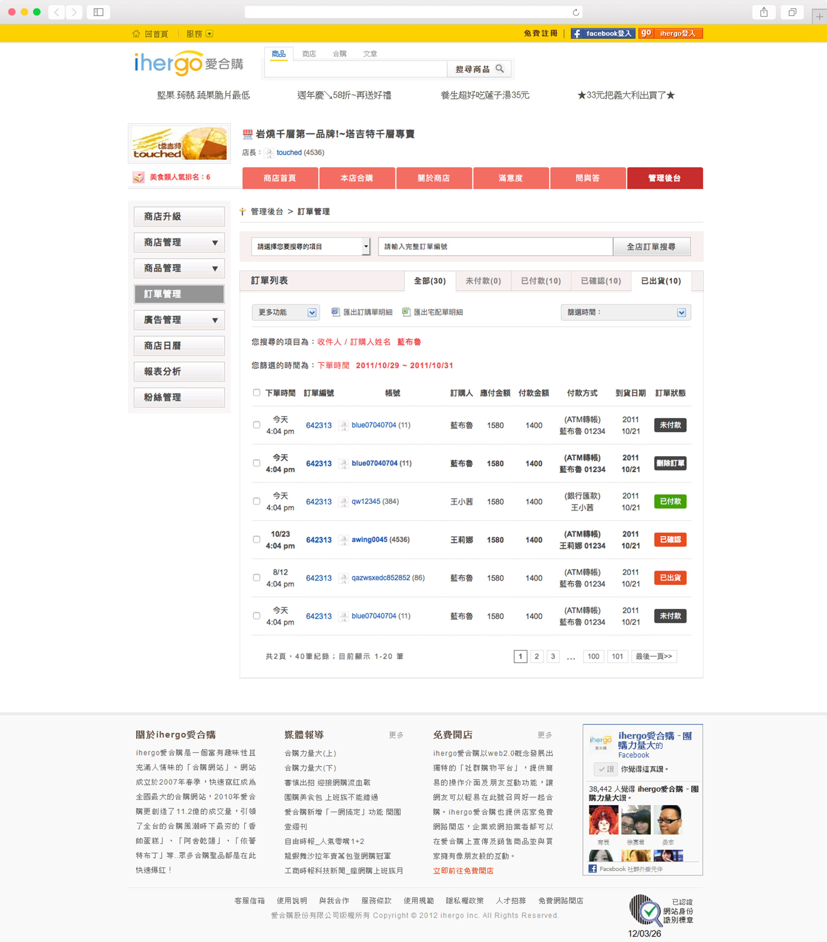Screen dimensions: 827x942
Task: Tick the checkbox for awing0045 order row
Action: pyautogui.click(x=256, y=539)
